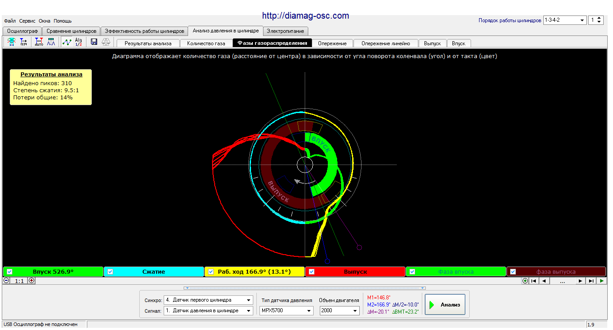The height and width of the screenshot is (330, 613).
Task: Open the Помощь menu
Action: click(x=63, y=21)
